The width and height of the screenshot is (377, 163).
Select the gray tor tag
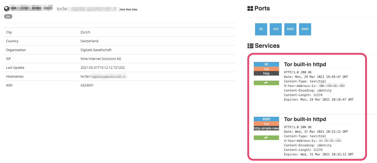[x=8, y=16]
